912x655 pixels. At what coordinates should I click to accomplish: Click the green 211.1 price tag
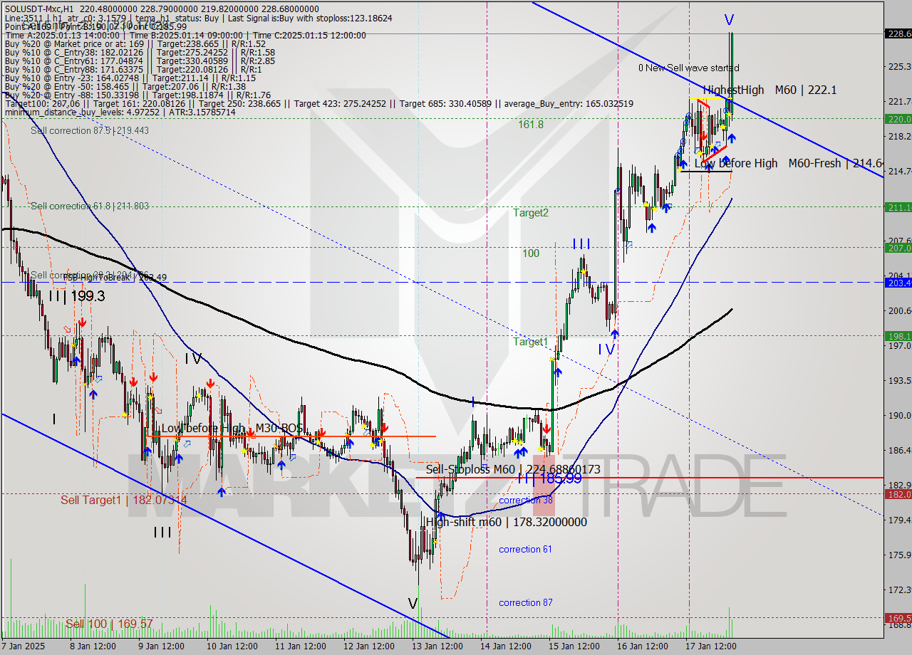pos(898,207)
